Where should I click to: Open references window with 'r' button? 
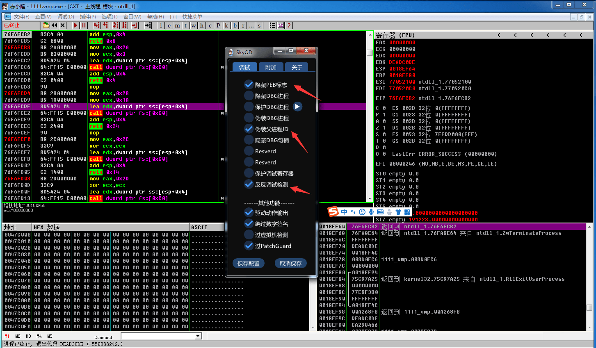click(x=243, y=25)
